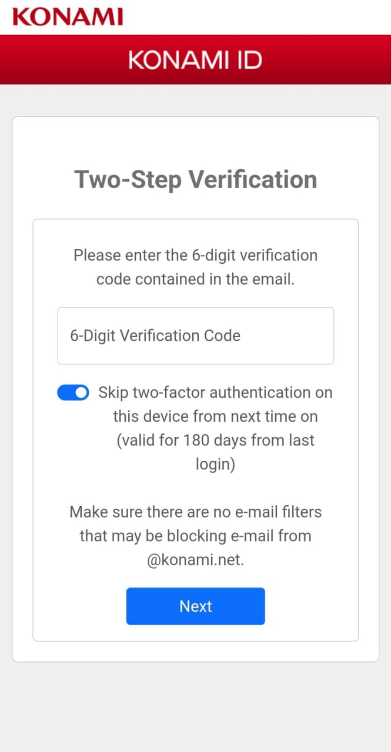Disable the skip two-factor authentication toggle
The width and height of the screenshot is (391, 752).
pyautogui.click(x=73, y=393)
